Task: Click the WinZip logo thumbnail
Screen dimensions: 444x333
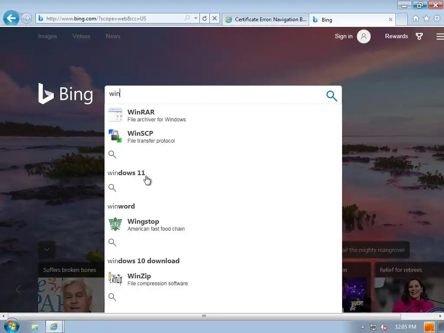Action: [x=115, y=279]
